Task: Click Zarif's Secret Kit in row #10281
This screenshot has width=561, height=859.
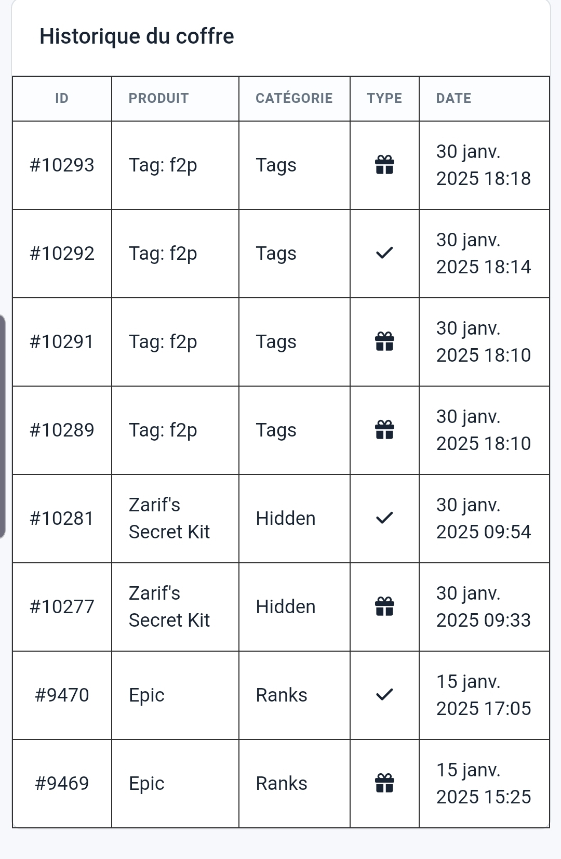Action: click(x=169, y=518)
